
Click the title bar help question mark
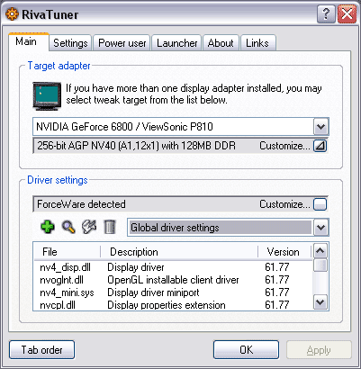click(x=326, y=14)
